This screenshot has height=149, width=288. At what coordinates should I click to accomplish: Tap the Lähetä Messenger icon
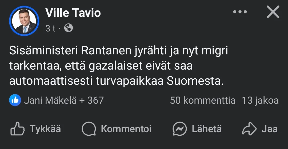[179, 129]
